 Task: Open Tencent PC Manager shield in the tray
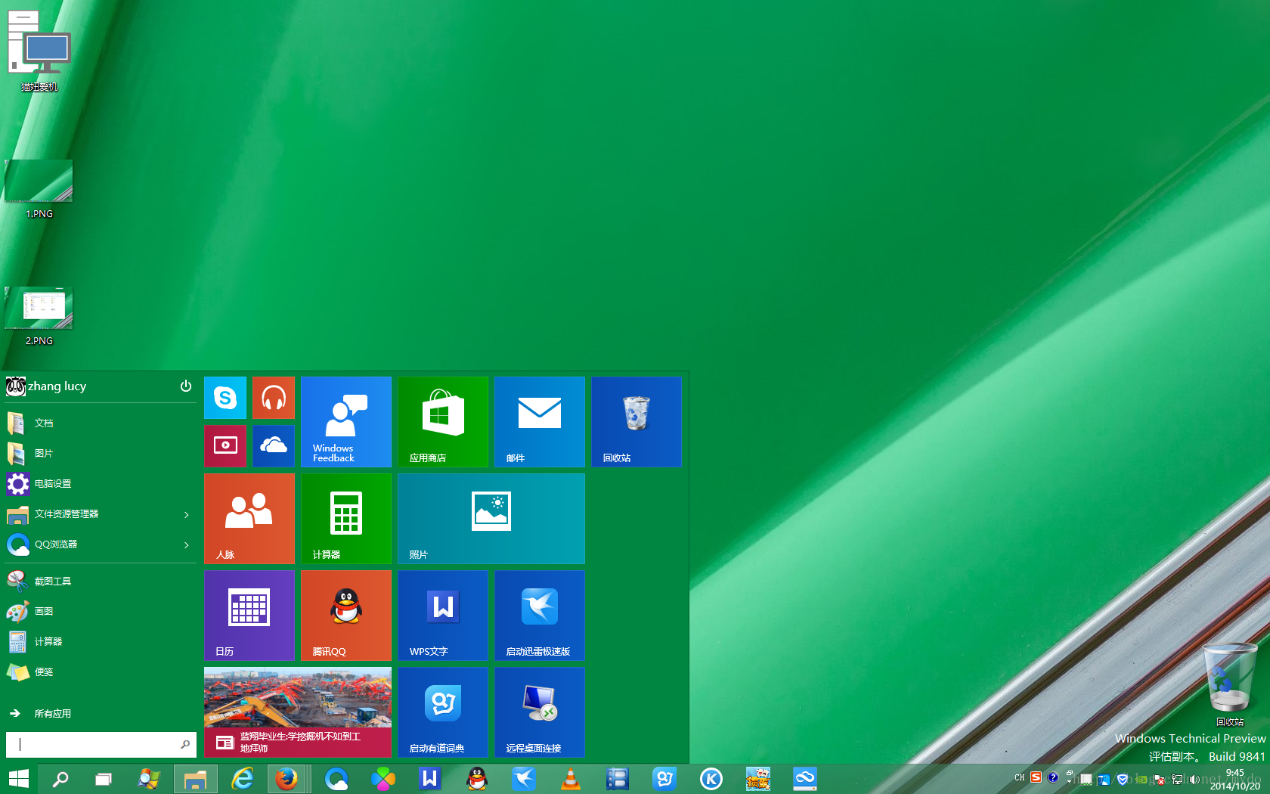click(x=1122, y=779)
